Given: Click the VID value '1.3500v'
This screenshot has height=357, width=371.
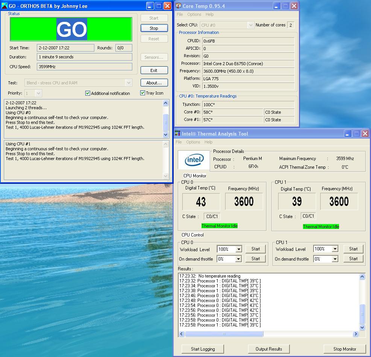Looking at the screenshot, I should coord(248,86).
